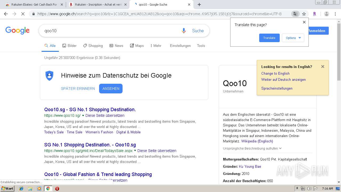Open the Digital & Mobile sitelink
Screen dimensions: 341x192
point(128,132)
